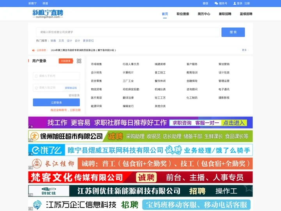Image resolution: width=281 pixels, height=211 pixels.
Task: Focus the phone number input field
Action: (x=56, y=76)
